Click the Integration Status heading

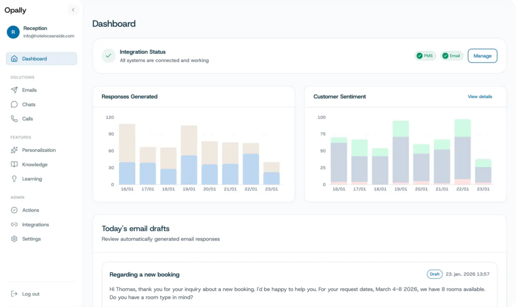(143, 52)
